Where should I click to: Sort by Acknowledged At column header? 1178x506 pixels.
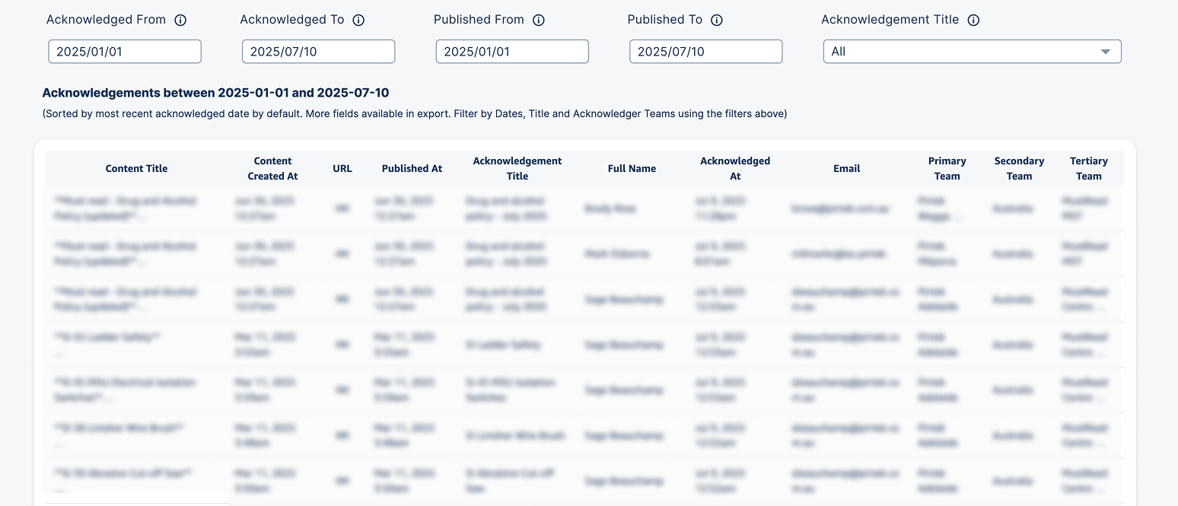735,169
